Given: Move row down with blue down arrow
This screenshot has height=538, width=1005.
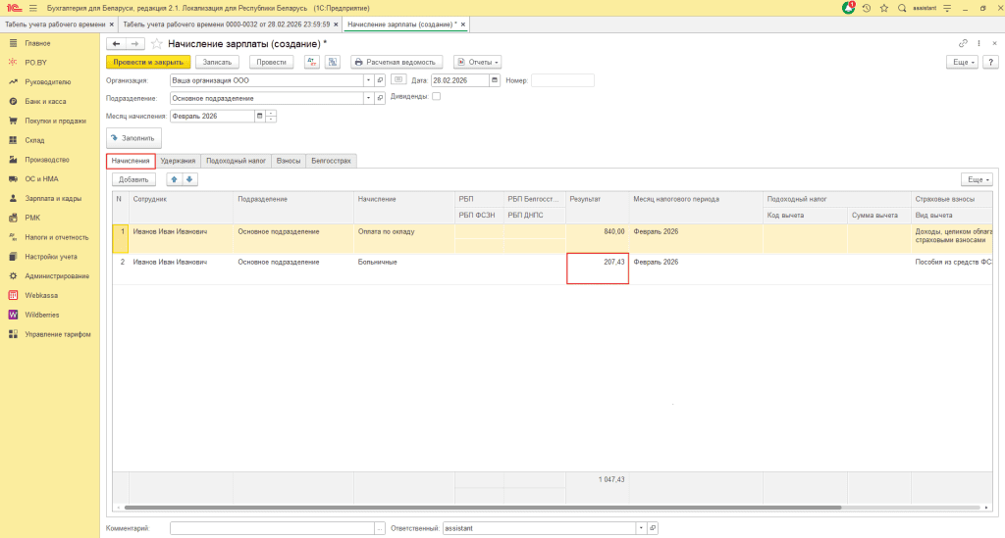Looking at the screenshot, I should point(189,179).
